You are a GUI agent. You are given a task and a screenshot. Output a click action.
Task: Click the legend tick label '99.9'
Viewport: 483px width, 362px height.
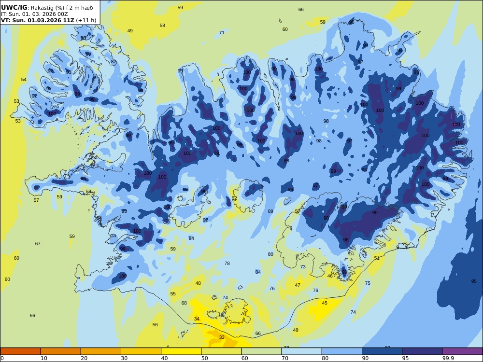point(448,358)
